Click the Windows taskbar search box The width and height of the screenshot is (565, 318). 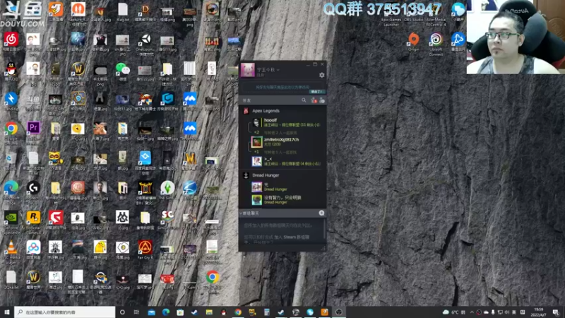tap(65, 312)
